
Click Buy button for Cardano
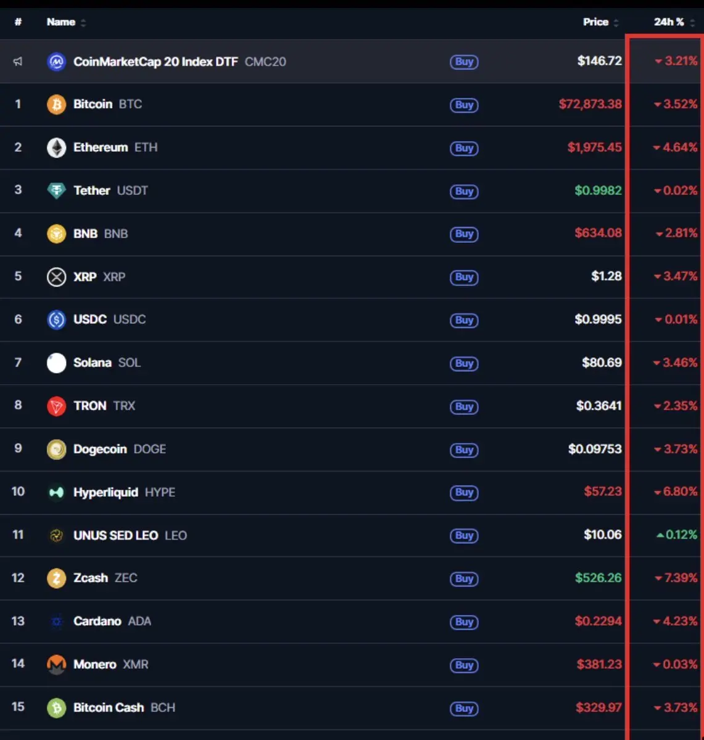pyautogui.click(x=464, y=622)
